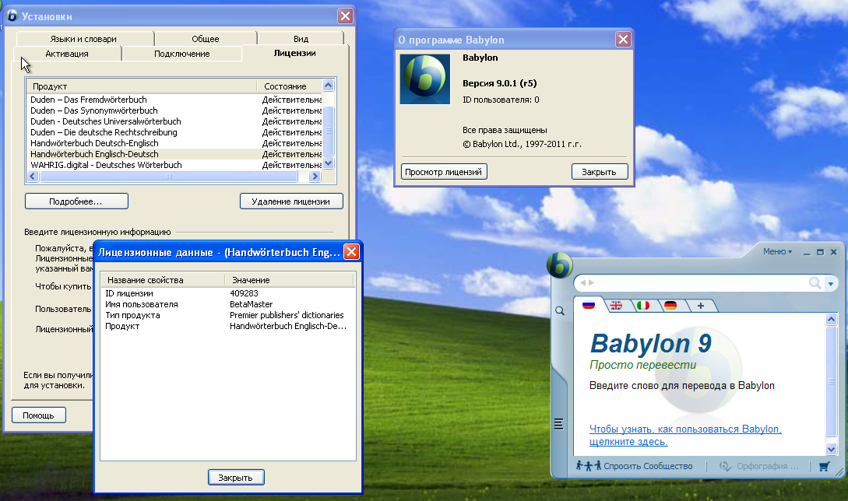Go forward with the right arrow in search box
The width and height of the screenshot is (848, 501).
pos(591,282)
